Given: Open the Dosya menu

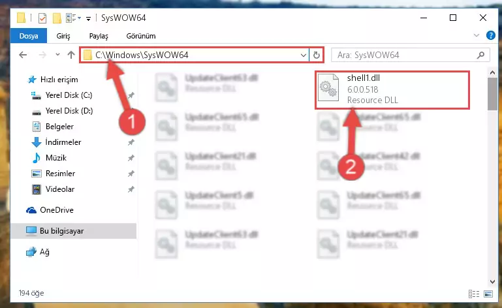Looking at the screenshot, I should [29, 36].
